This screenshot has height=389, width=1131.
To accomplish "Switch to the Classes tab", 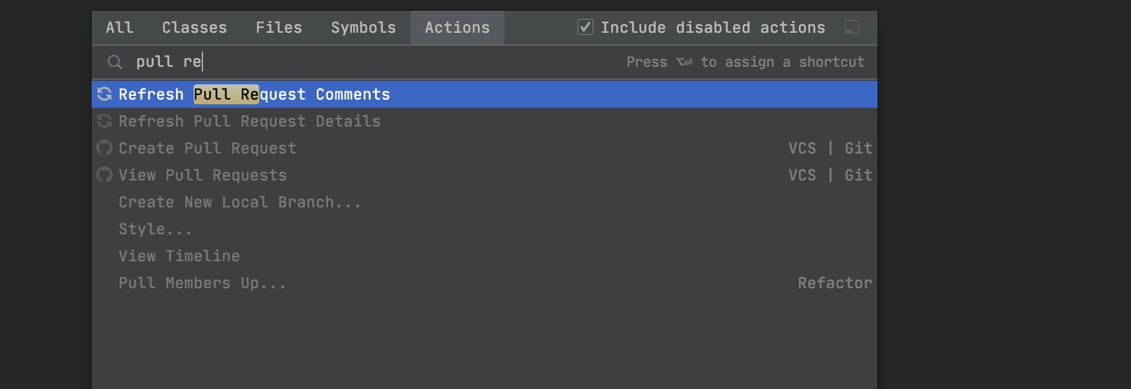I will (x=195, y=28).
